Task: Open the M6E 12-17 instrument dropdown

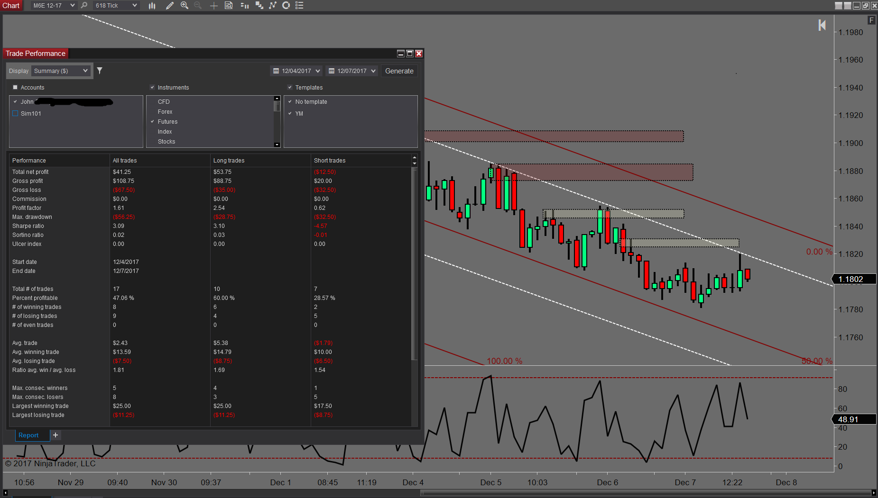Action: (x=54, y=5)
